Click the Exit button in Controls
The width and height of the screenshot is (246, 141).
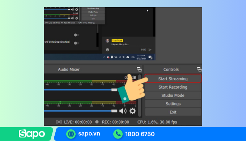click(173, 112)
